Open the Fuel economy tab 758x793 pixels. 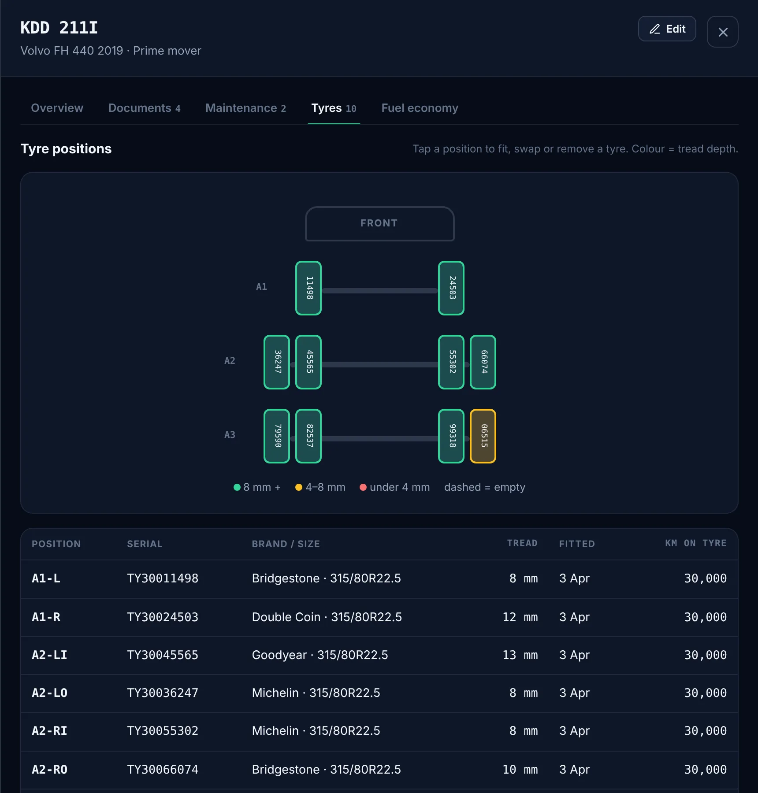click(x=420, y=108)
